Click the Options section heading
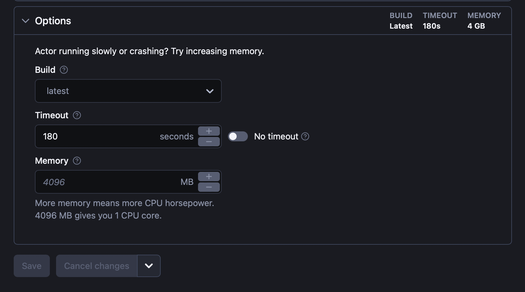This screenshot has height=292, width=525. (53, 21)
